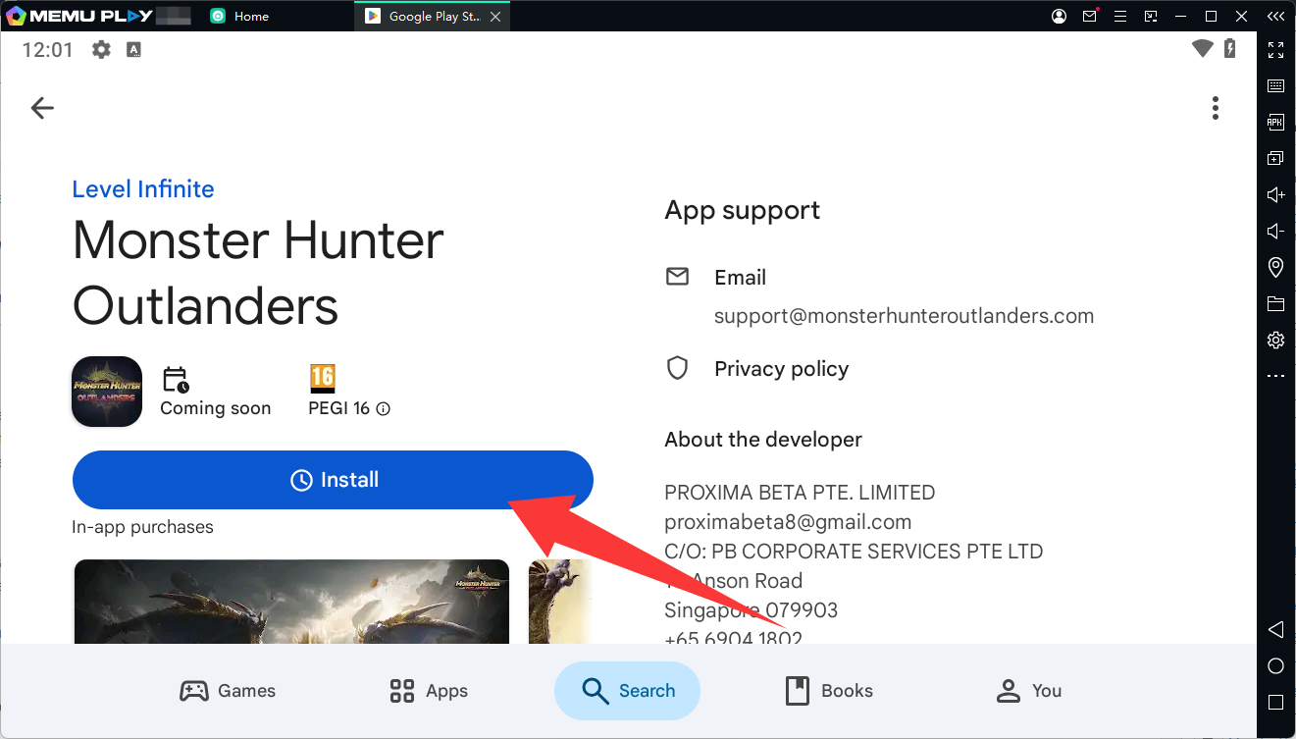Go back with the arrow icon
This screenshot has height=739, width=1296.
[42, 108]
